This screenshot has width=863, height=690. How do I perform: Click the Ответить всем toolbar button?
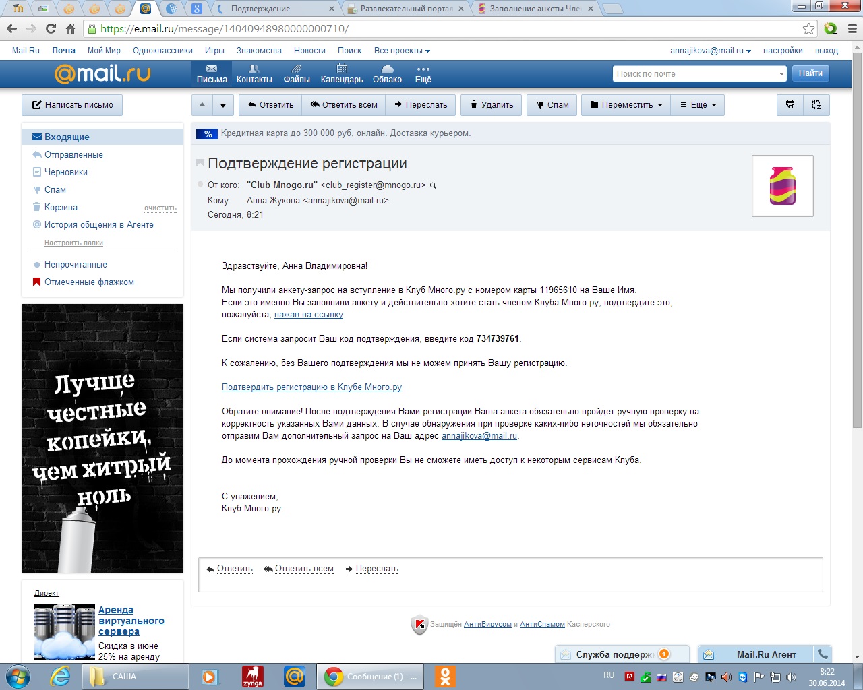point(344,105)
